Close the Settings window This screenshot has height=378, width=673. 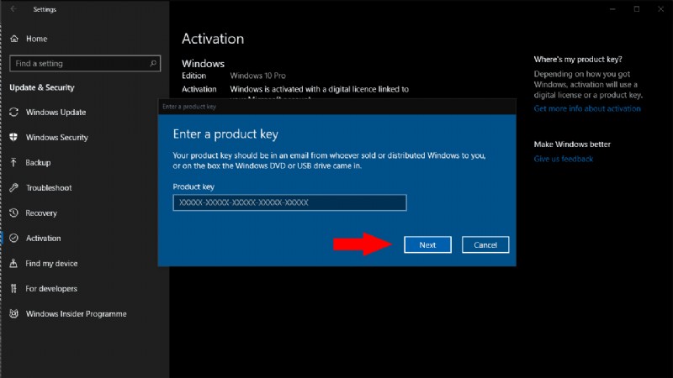pyautogui.click(x=660, y=9)
